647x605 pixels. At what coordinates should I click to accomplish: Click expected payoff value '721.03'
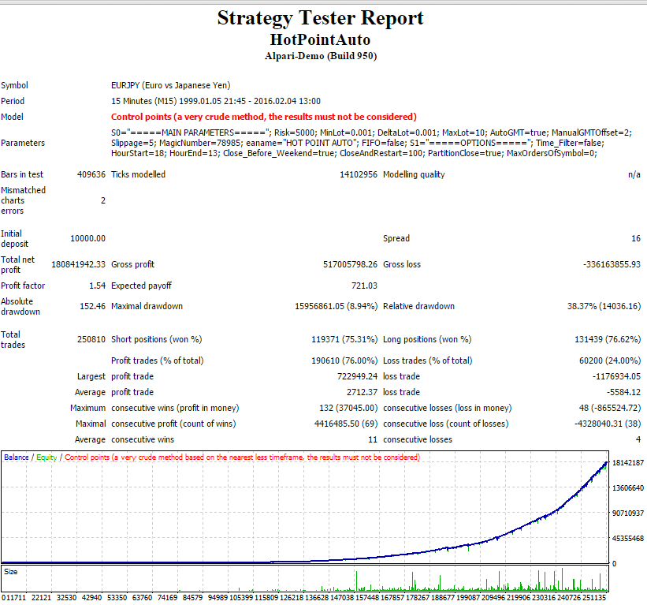coord(364,286)
